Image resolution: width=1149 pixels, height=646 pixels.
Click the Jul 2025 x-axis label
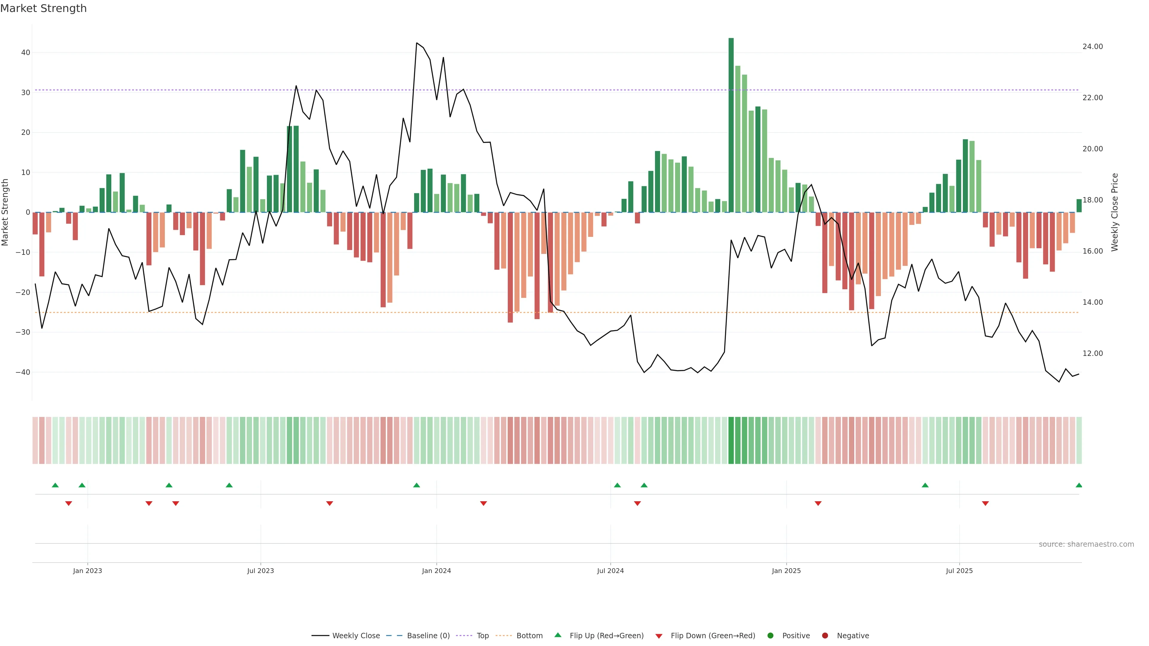pos(959,571)
